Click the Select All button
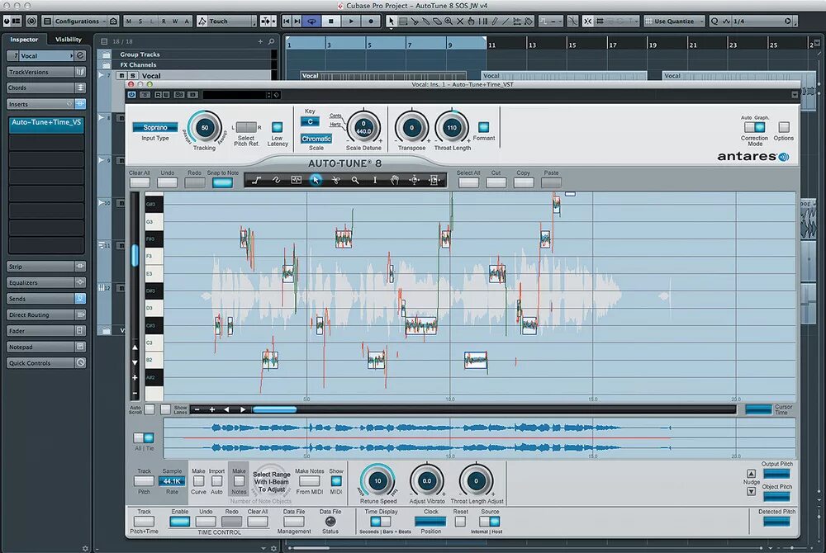This screenshot has width=826, height=553. click(x=468, y=182)
